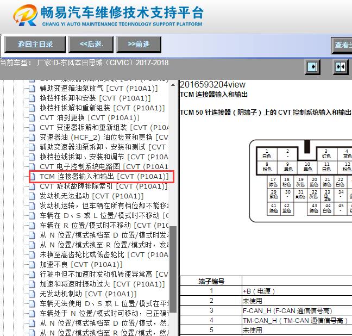
Task: Open 辅助变速箱油泵放气 tree entry
Action: (98, 88)
